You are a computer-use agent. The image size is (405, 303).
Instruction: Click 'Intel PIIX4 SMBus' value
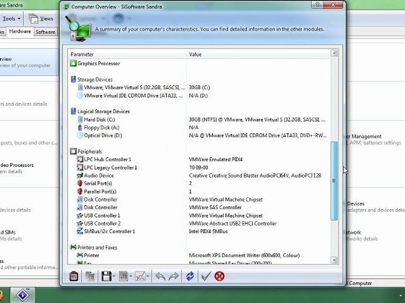pyautogui.click(x=208, y=231)
